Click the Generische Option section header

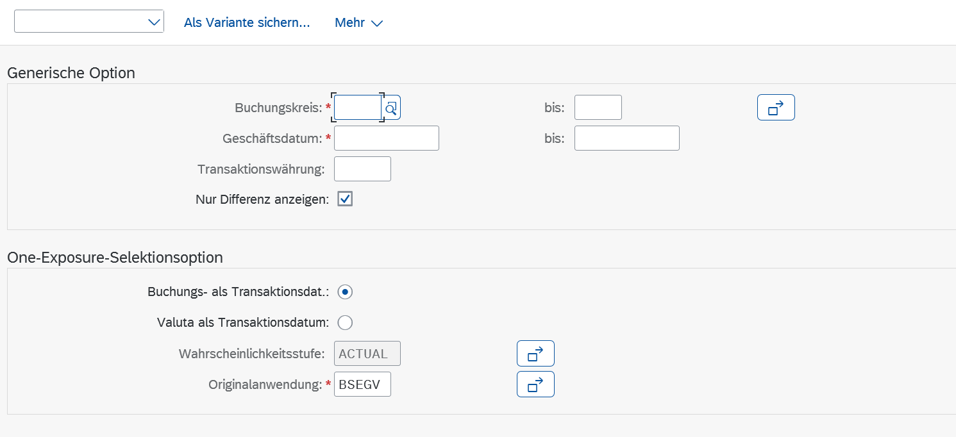[x=71, y=73]
